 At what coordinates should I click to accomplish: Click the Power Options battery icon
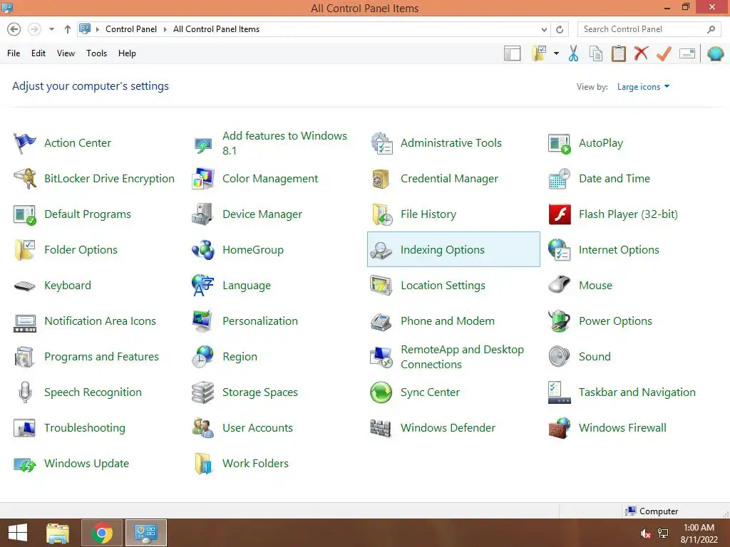[x=560, y=321]
